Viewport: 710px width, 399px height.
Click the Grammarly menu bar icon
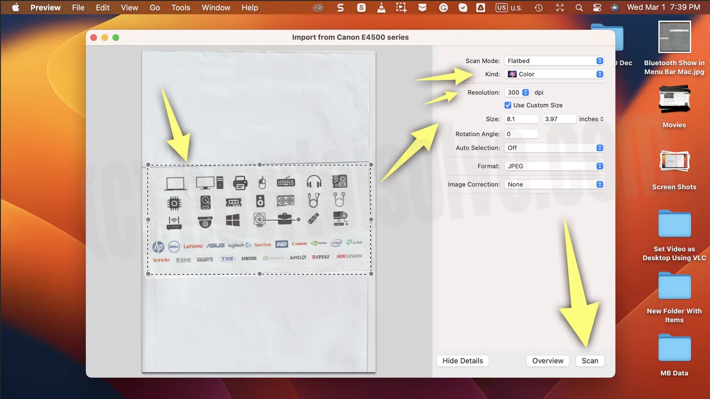tap(443, 8)
